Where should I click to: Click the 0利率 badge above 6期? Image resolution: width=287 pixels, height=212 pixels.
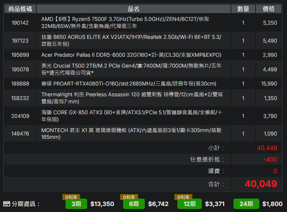[129, 197]
